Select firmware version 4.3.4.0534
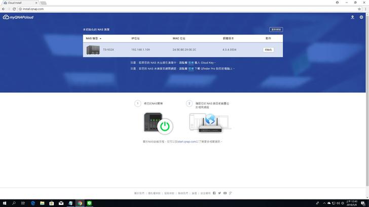This screenshot has width=369, height=207. [x=229, y=49]
